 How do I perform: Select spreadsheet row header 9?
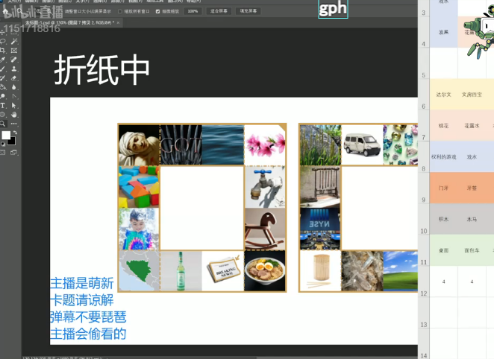tap(423, 200)
